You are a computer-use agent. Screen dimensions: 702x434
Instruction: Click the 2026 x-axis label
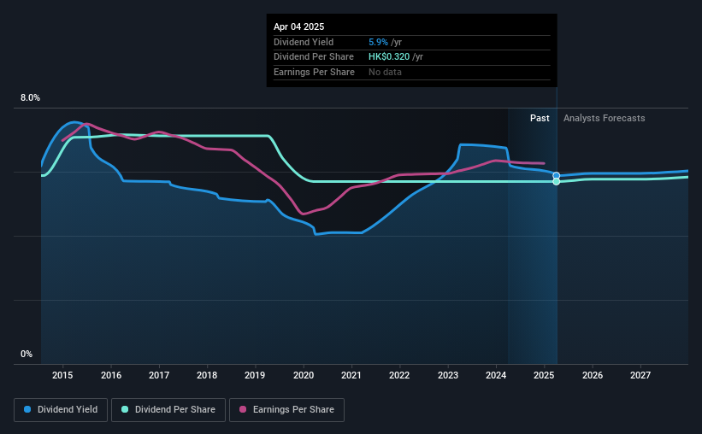[x=593, y=375]
